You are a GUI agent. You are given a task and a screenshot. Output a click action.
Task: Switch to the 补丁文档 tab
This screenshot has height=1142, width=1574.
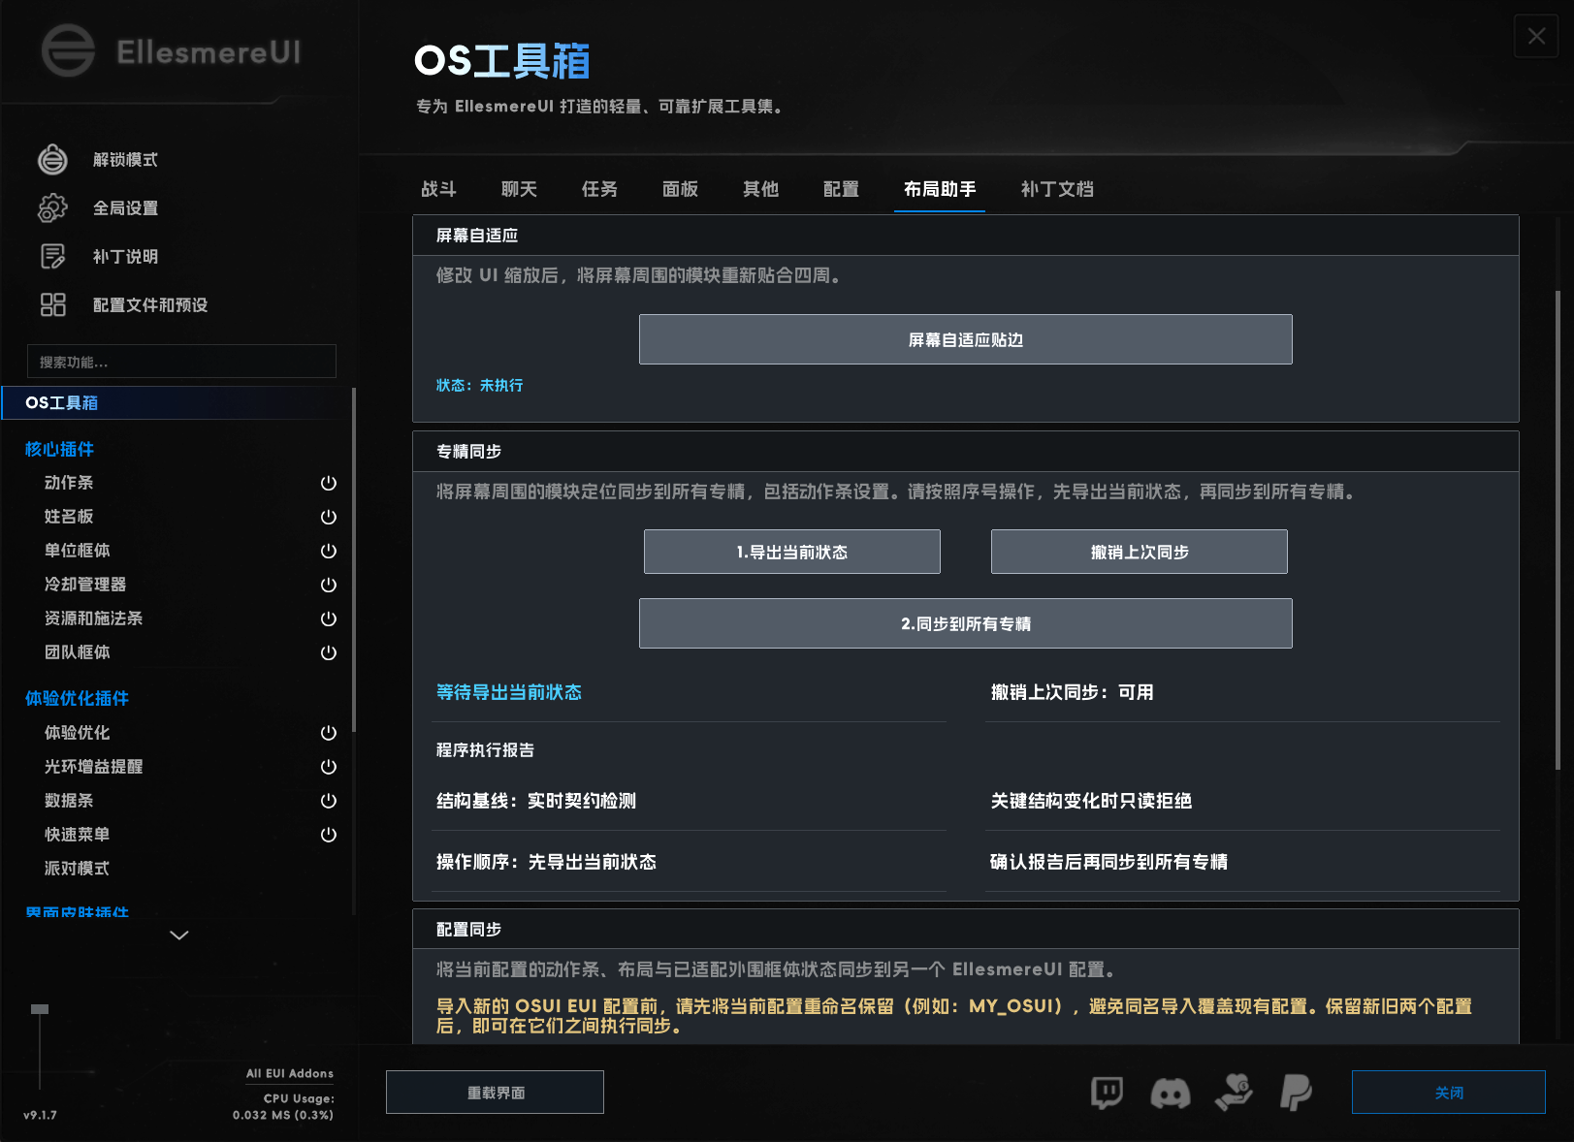click(1057, 189)
